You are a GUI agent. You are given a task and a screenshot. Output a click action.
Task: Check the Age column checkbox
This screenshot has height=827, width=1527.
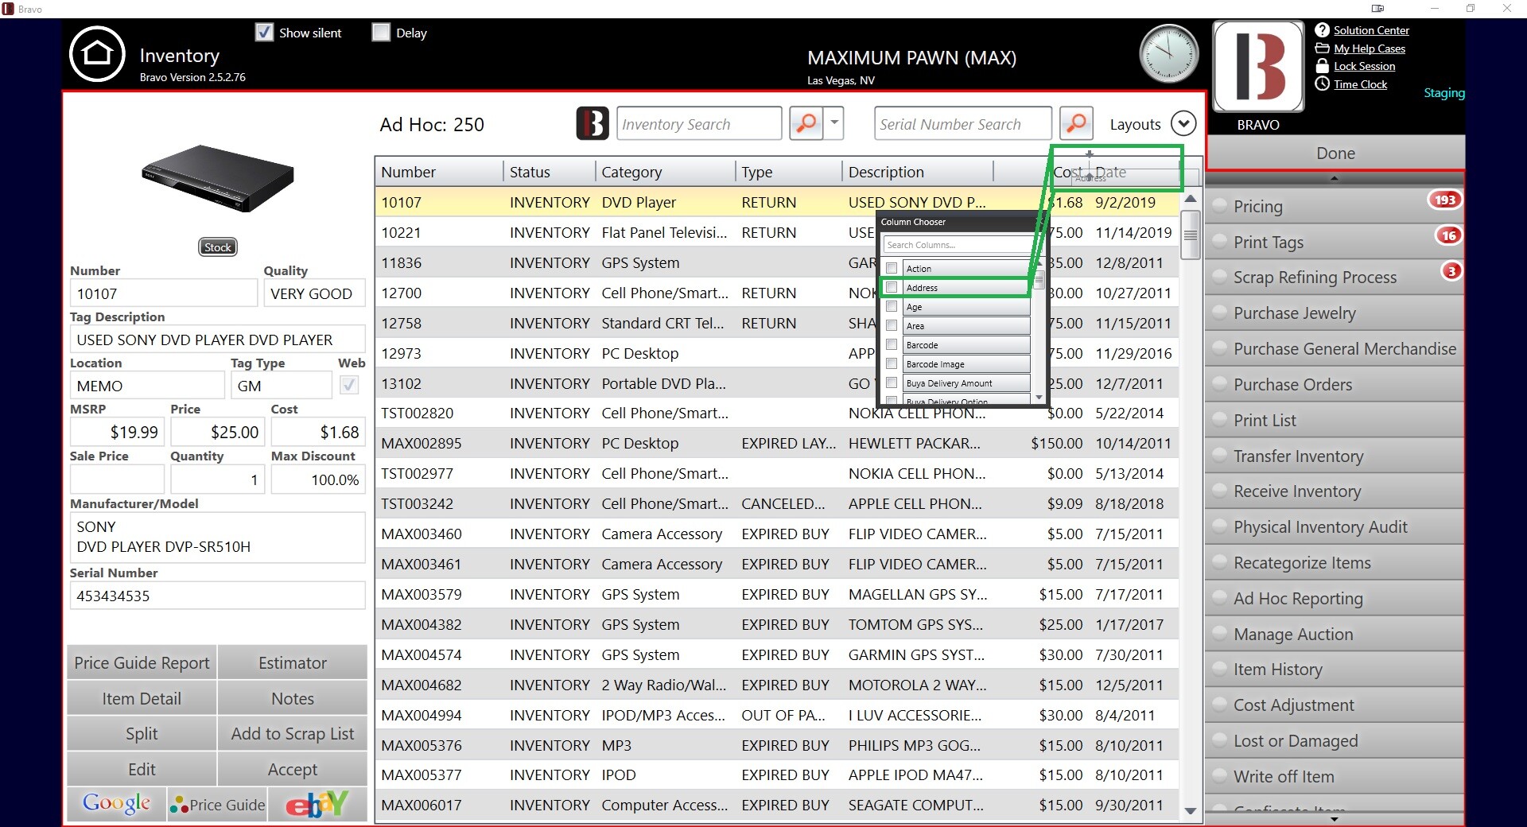pos(892,307)
